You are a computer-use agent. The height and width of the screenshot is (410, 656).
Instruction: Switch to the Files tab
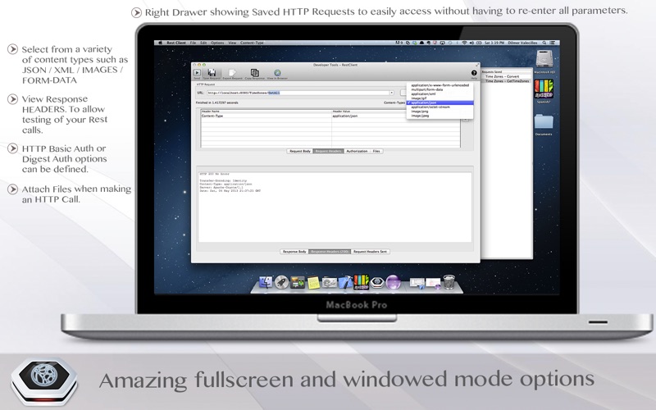[x=376, y=151]
